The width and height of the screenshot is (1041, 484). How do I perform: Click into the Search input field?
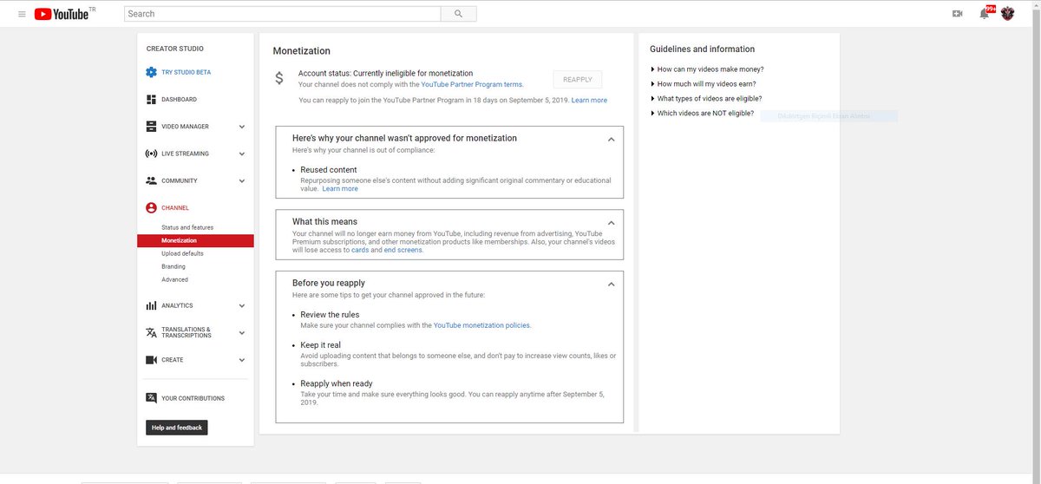point(282,14)
